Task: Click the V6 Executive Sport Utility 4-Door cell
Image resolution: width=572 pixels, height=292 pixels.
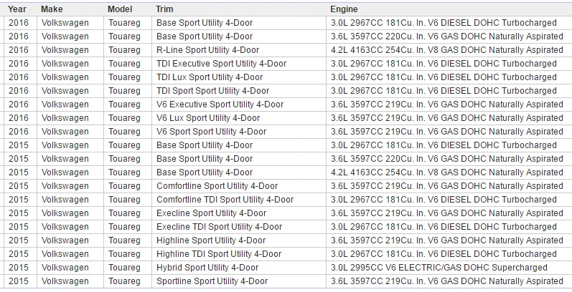Action: point(239,104)
